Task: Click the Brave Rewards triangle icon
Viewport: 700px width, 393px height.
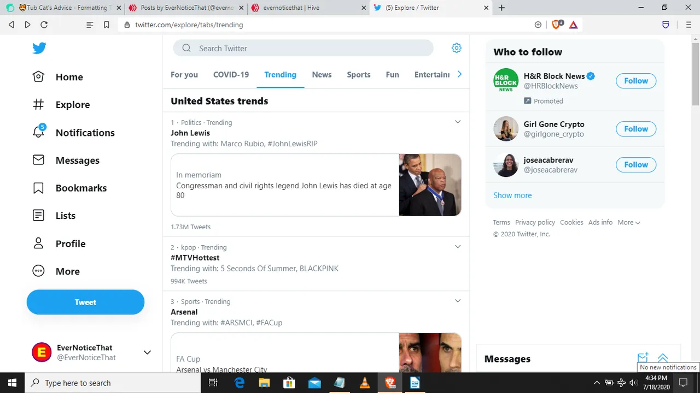Action: [x=573, y=25]
